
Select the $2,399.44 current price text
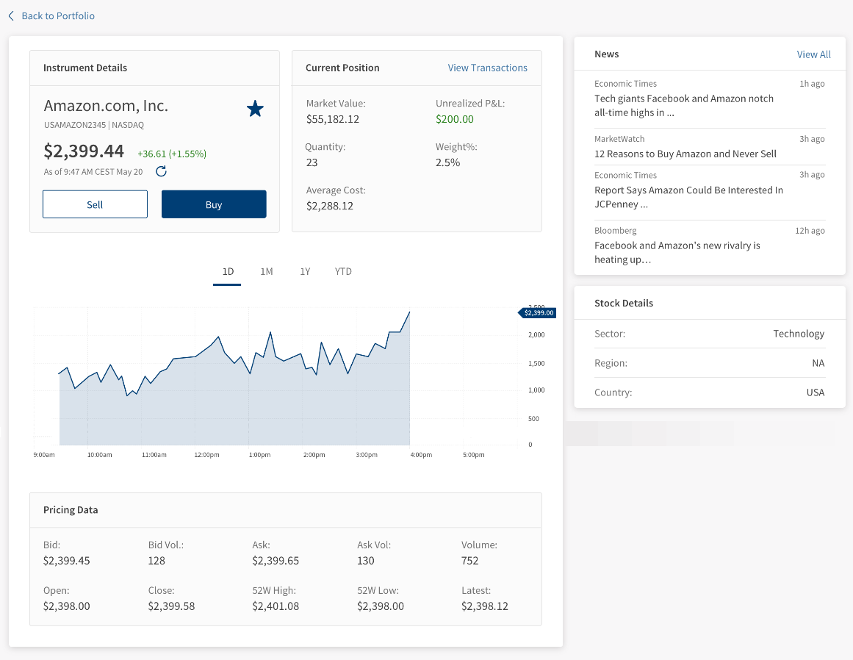click(84, 151)
